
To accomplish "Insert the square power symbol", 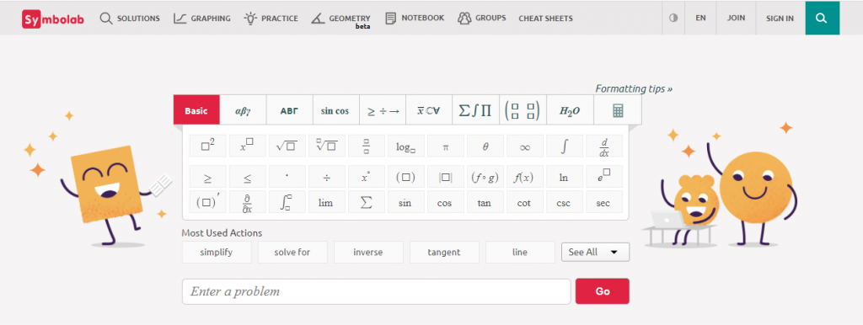I will pyautogui.click(x=207, y=147).
